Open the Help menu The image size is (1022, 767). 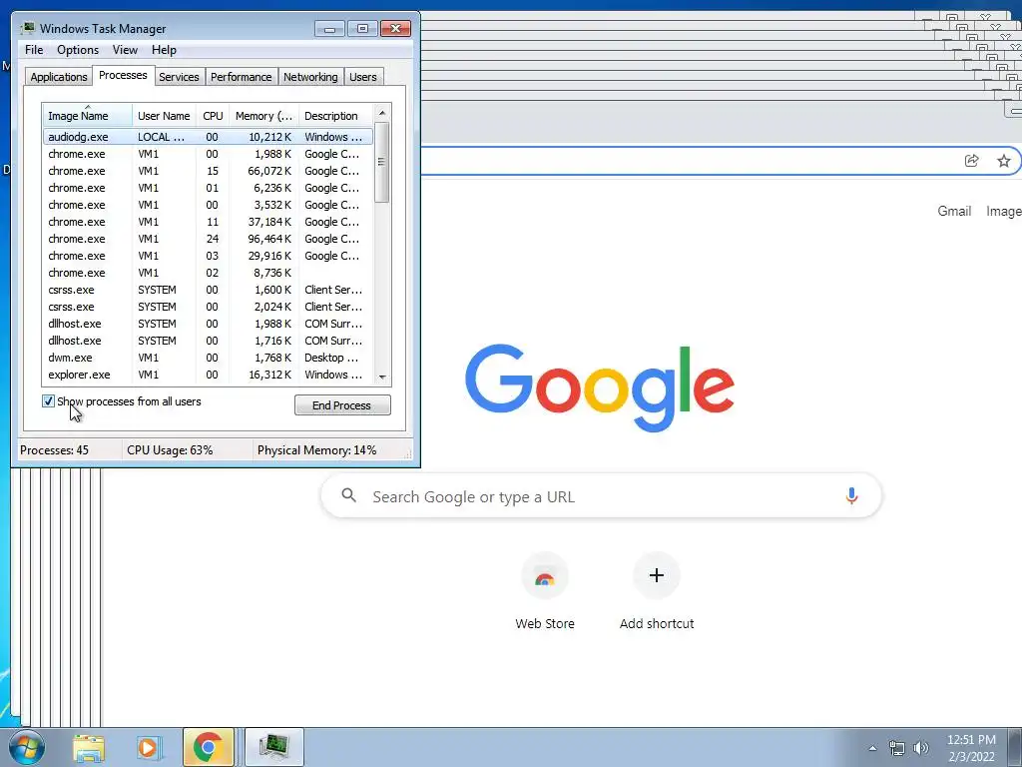click(164, 50)
